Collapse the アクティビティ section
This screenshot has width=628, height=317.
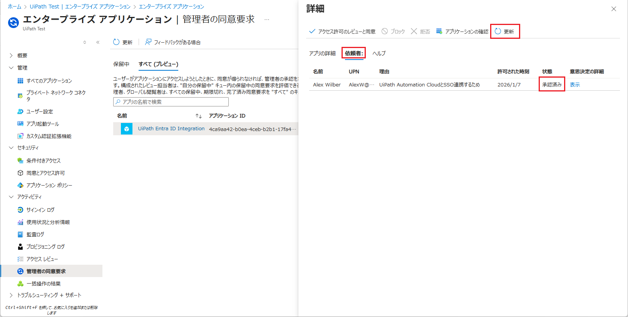click(x=11, y=197)
